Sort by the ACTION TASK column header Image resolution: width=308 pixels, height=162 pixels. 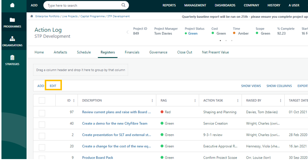pos(213,100)
